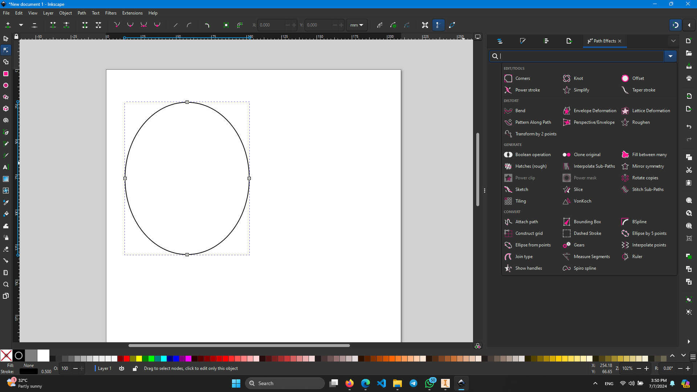Toggle the snapping control button
This screenshot has height=392, width=697.
click(x=676, y=25)
